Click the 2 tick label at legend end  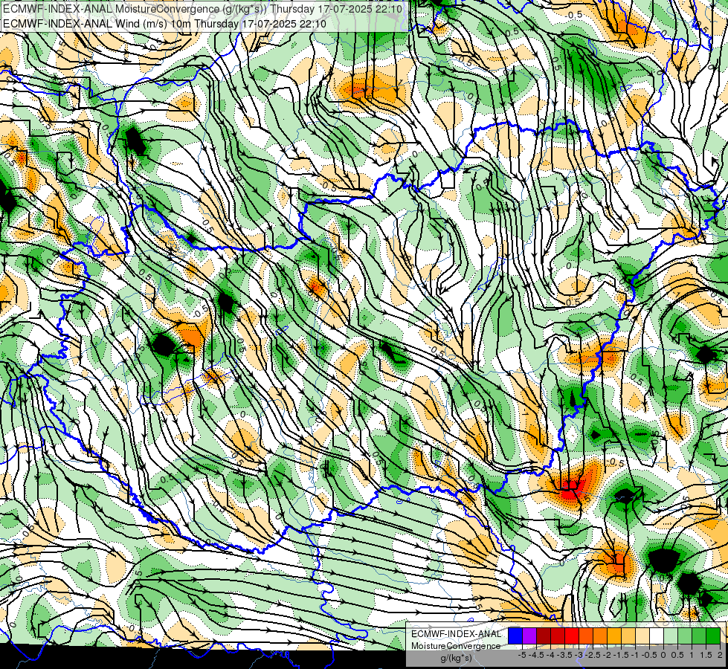[720, 655]
